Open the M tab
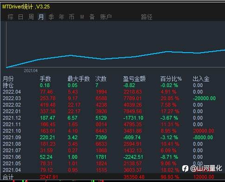This screenshot has width=225, height=182. (82, 17)
